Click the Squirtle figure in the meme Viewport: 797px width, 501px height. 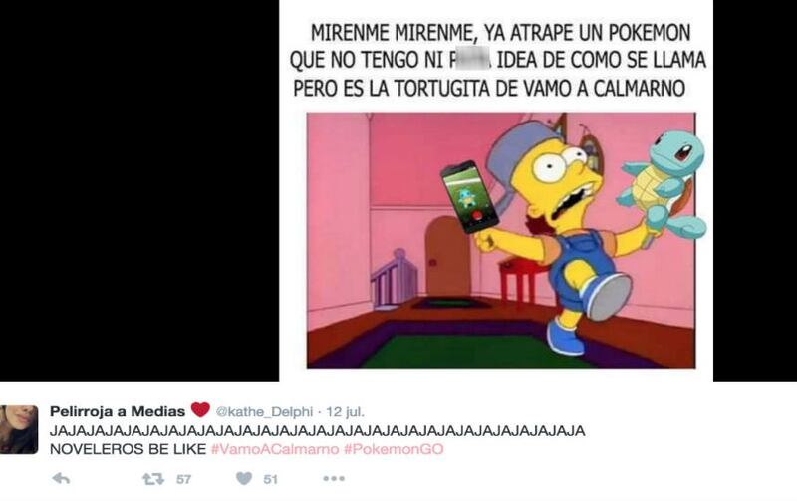click(x=663, y=184)
